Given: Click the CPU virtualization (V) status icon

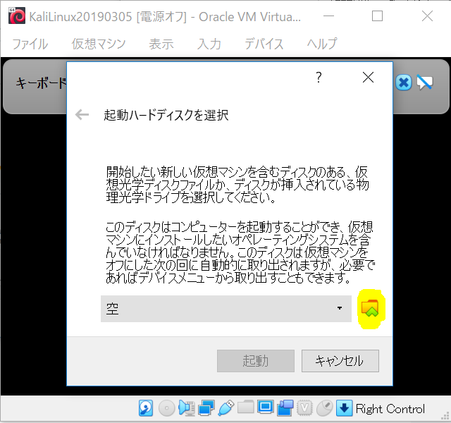Looking at the screenshot, I should [304, 408].
